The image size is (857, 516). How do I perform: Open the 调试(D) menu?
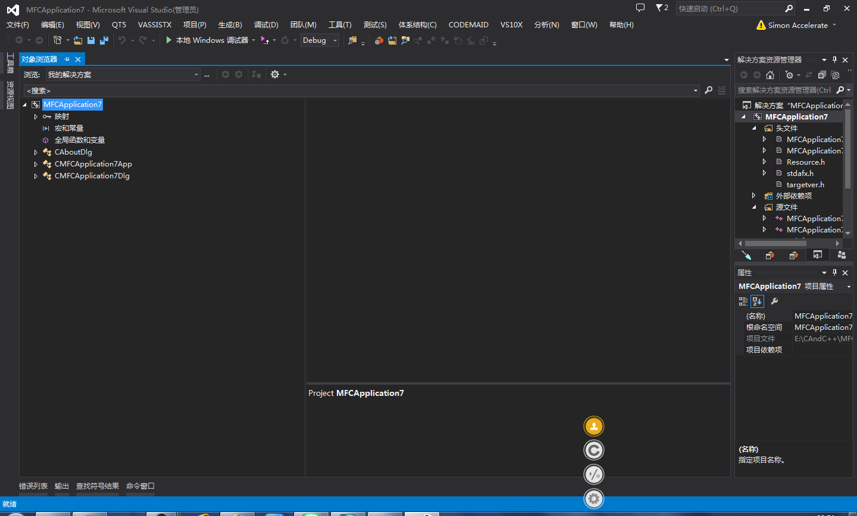[266, 25]
